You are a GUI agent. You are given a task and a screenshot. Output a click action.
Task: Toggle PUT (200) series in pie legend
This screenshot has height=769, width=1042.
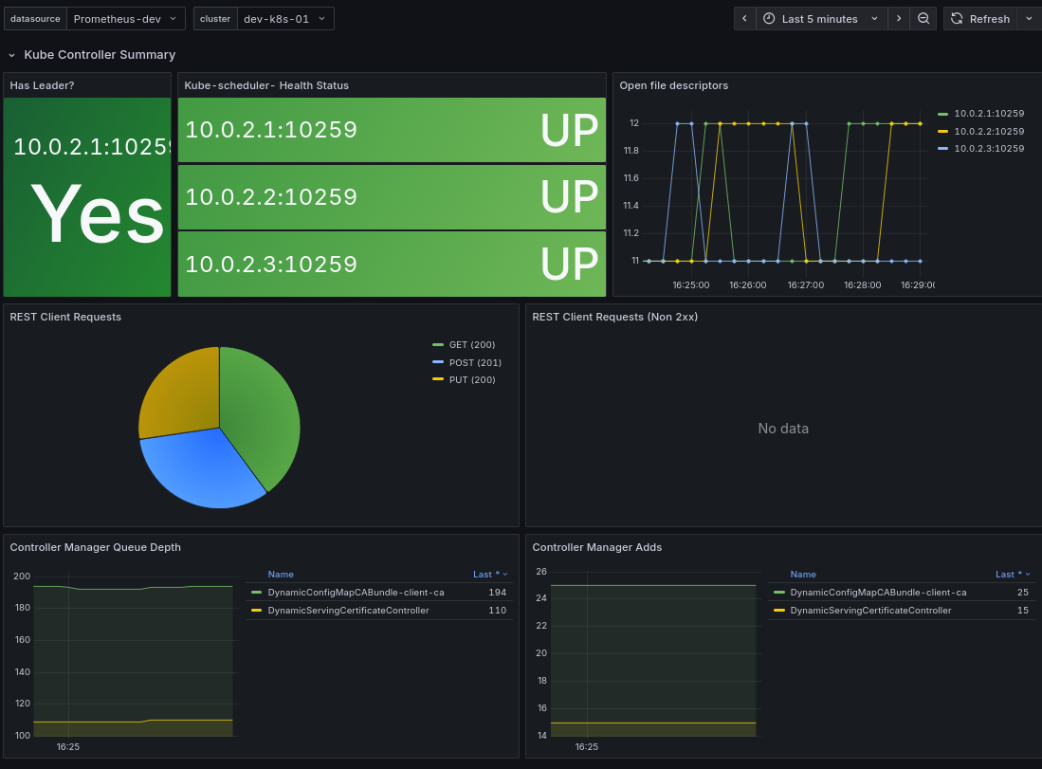pos(472,379)
